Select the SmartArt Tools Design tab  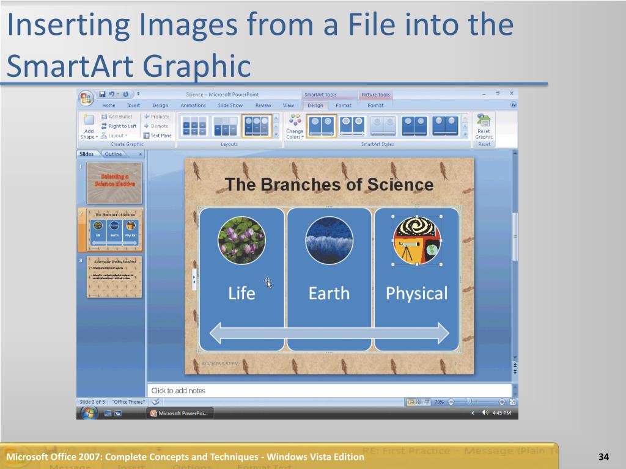point(315,105)
